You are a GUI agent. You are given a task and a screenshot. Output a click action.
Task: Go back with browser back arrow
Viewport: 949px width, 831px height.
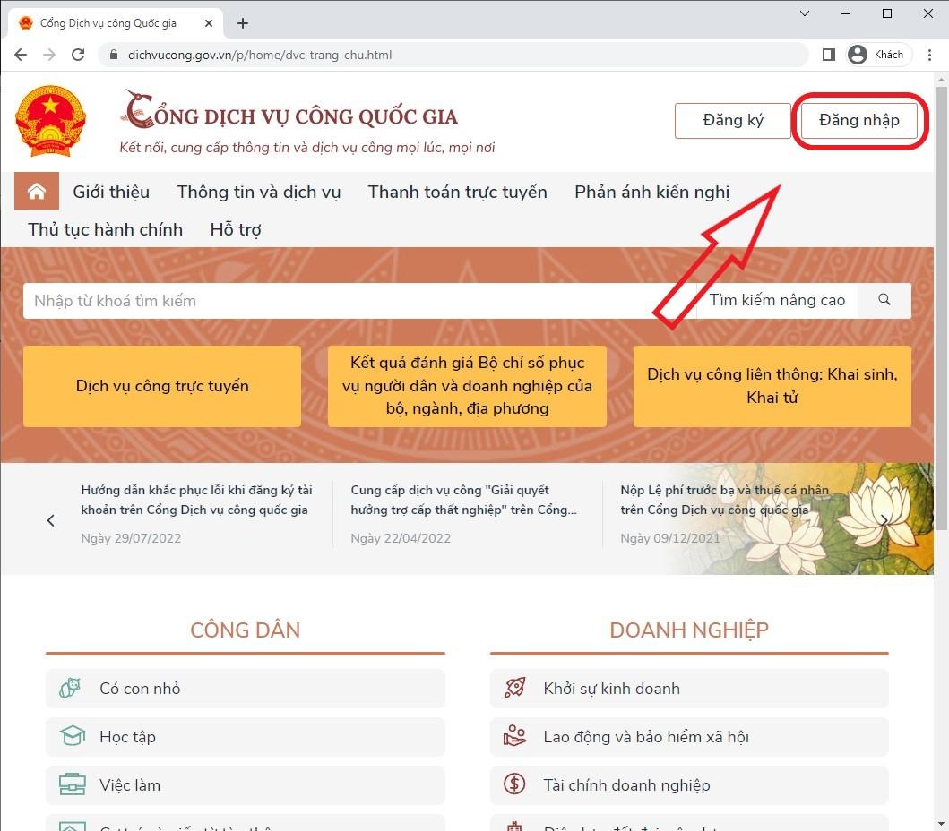[x=21, y=55]
